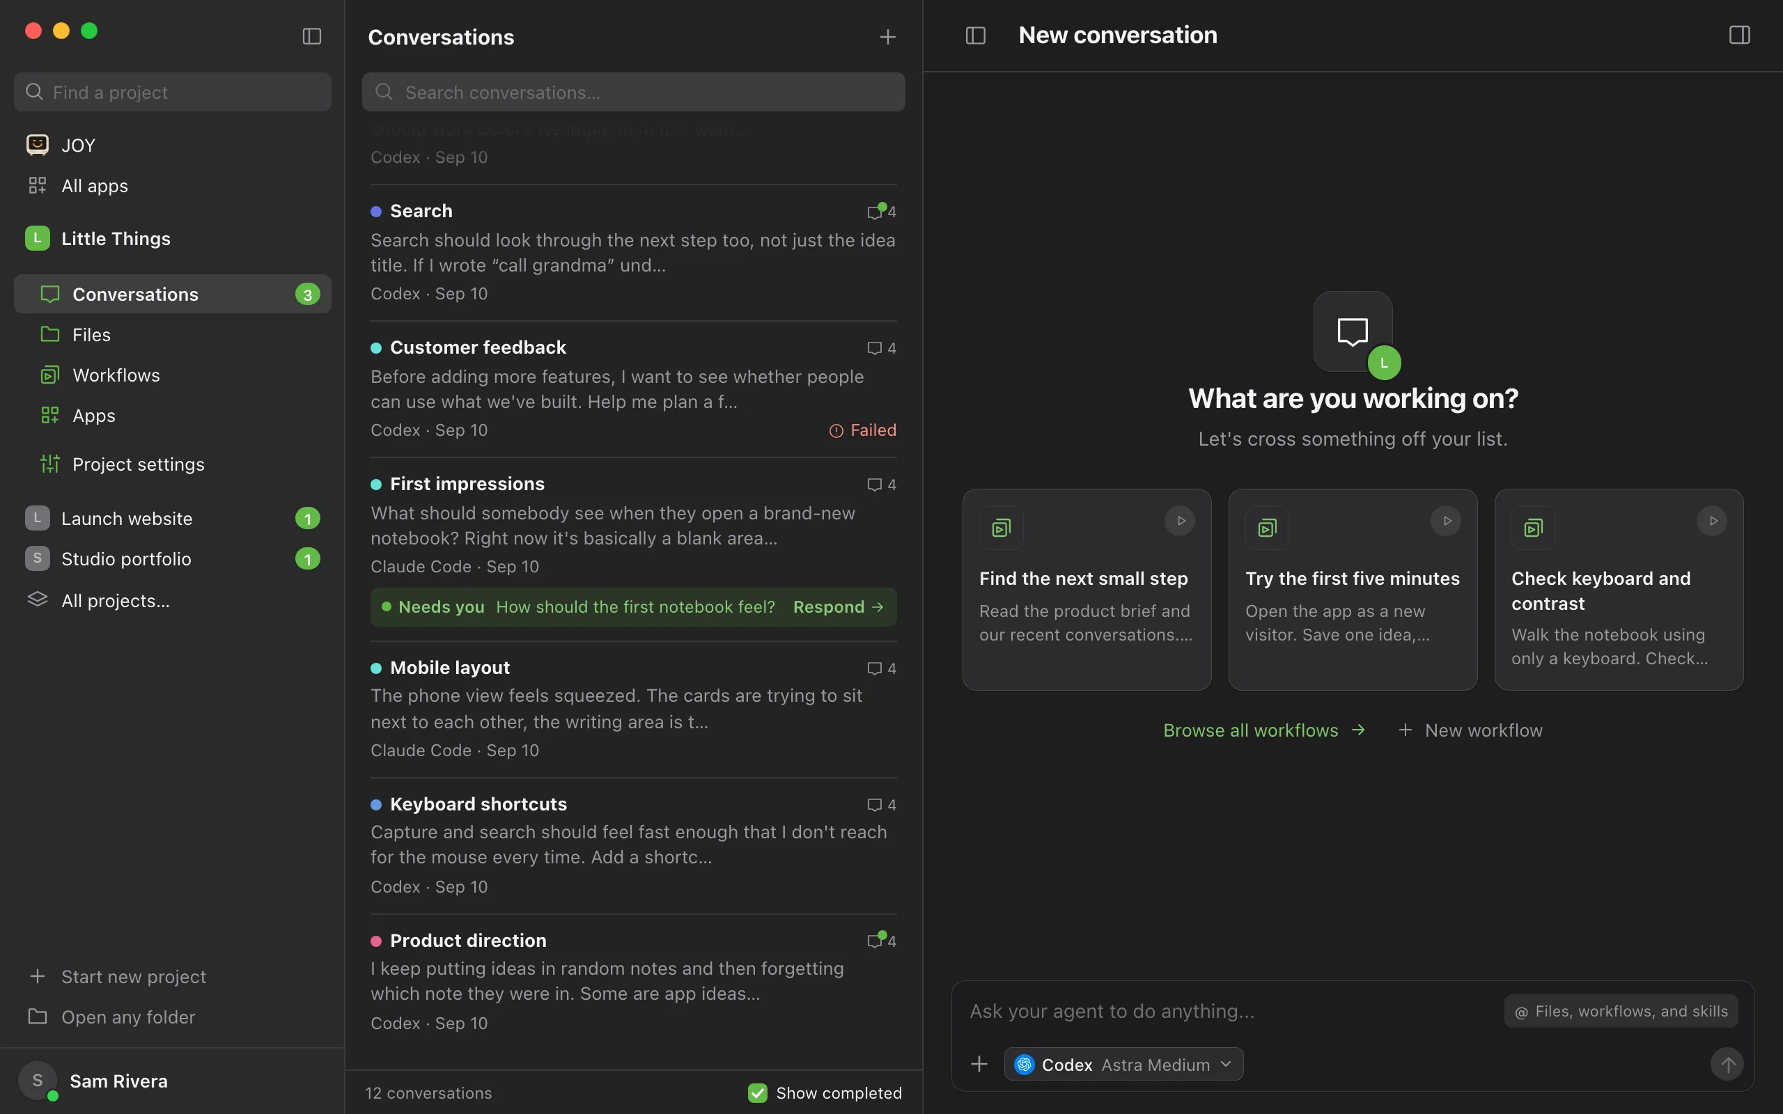The height and width of the screenshot is (1114, 1783).
Task: Collapse the left sidebar with the panel icon
Action: coord(311,36)
